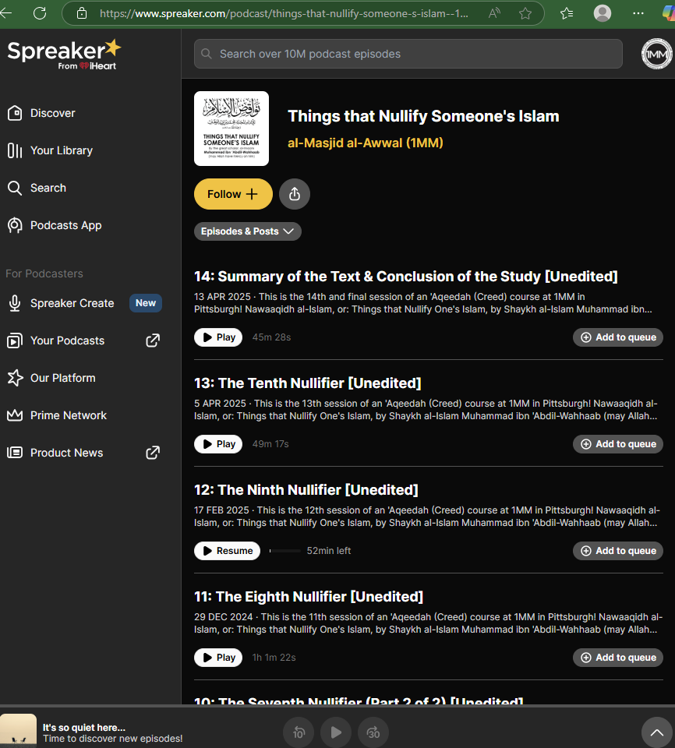Open the 1MM profile avatar

pyautogui.click(x=657, y=54)
